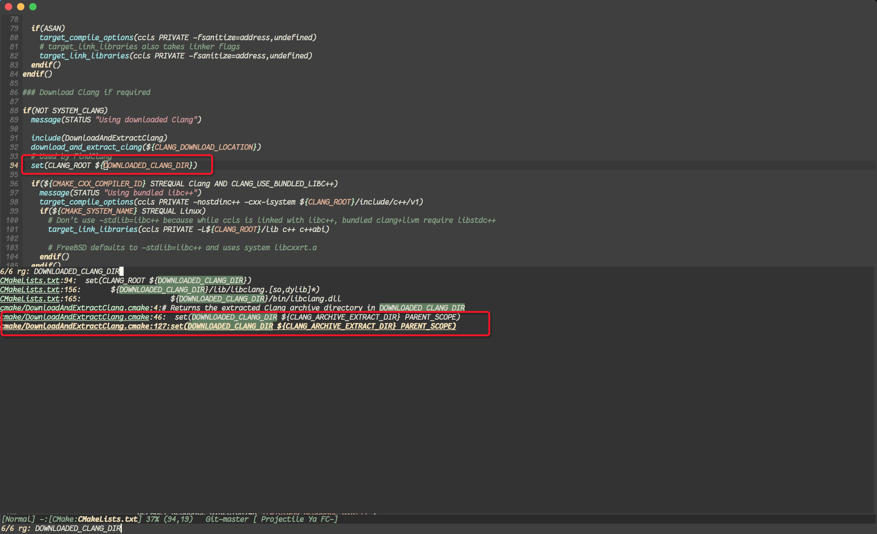Jump to CMakeLists.txt:165 match
Image resolution: width=877 pixels, height=534 pixels.
pos(30,299)
